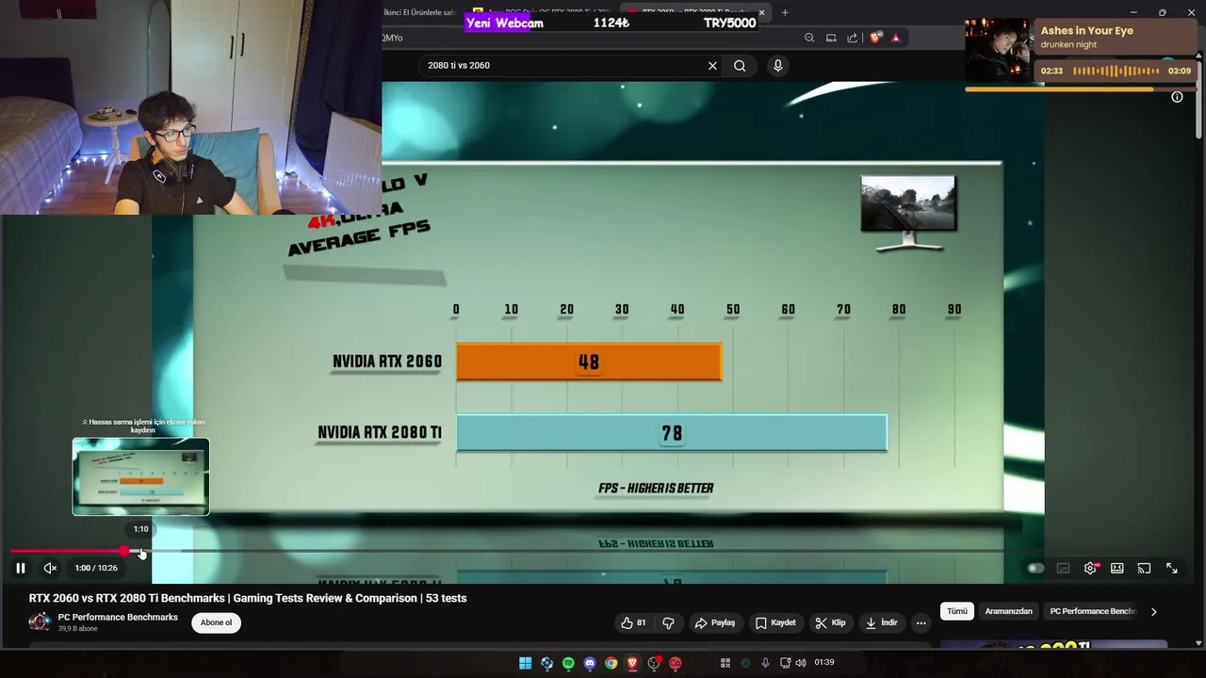Open Brave Rewards triangle icon
The height and width of the screenshot is (678, 1206).
click(x=896, y=38)
